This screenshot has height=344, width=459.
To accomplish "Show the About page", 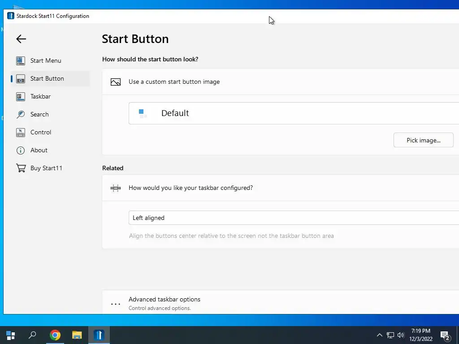I will click(50, 150).
